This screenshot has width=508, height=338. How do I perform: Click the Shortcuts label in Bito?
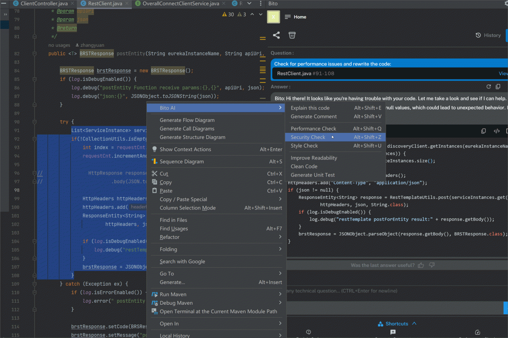pos(397,324)
